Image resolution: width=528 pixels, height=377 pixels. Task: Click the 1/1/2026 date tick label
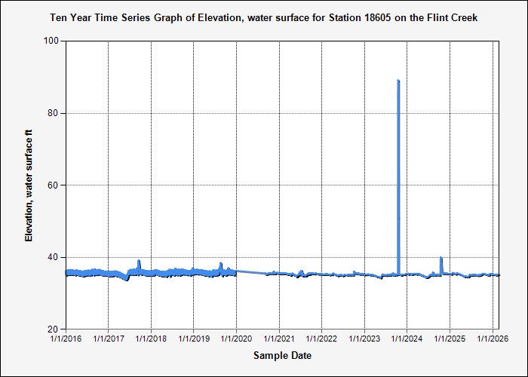click(493, 340)
